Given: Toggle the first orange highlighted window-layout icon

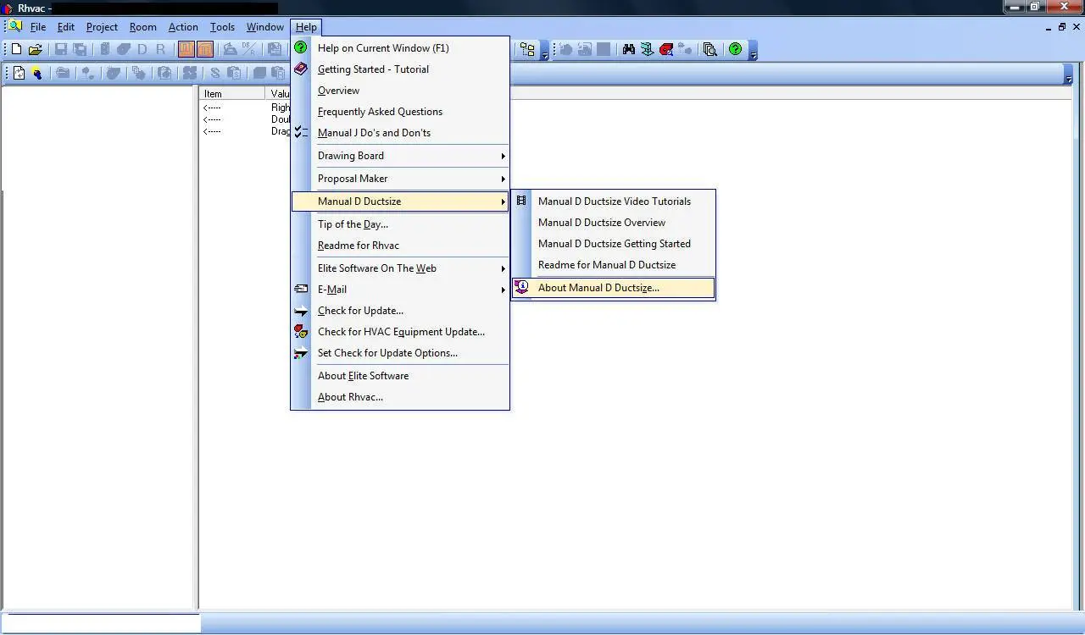Looking at the screenshot, I should [186, 50].
